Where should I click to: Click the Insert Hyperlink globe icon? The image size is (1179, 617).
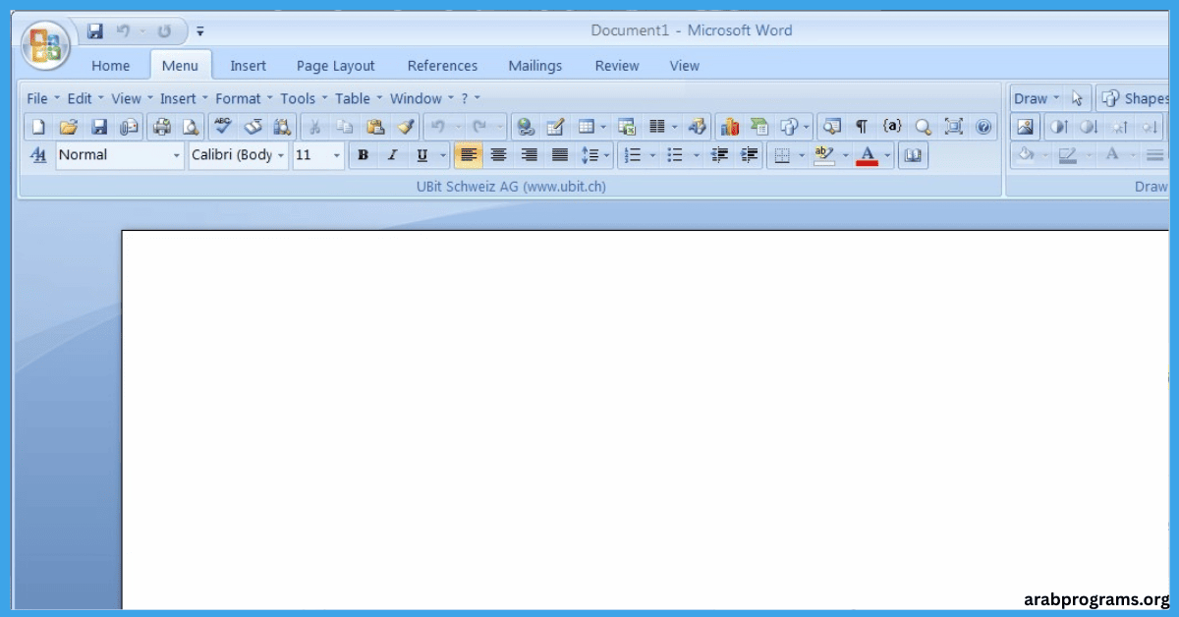[x=526, y=127]
